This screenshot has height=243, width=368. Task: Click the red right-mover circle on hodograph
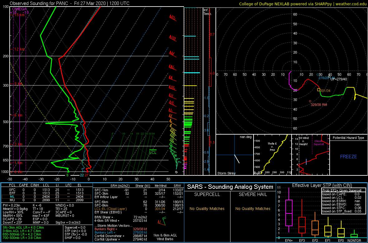(310, 101)
